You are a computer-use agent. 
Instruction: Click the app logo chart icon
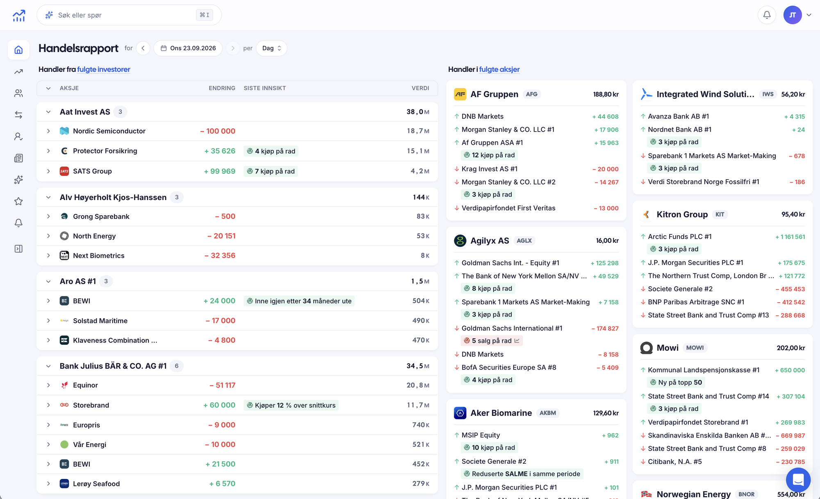(x=19, y=15)
